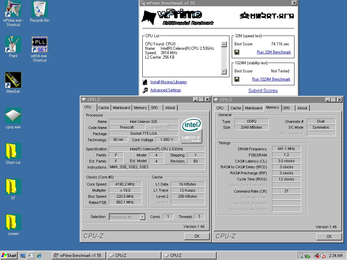
Task: Launch Internet Explorer from quick launch
Action: click(x=39, y=256)
